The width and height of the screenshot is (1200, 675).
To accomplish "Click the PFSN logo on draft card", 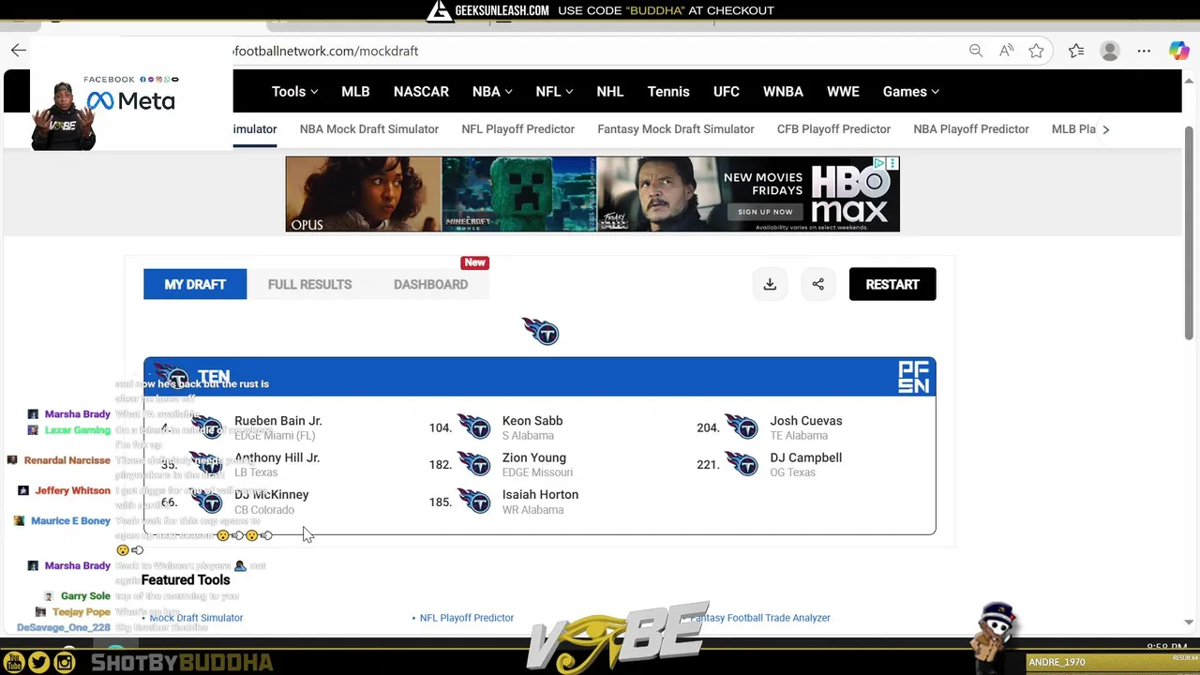I will [x=913, y=377].
